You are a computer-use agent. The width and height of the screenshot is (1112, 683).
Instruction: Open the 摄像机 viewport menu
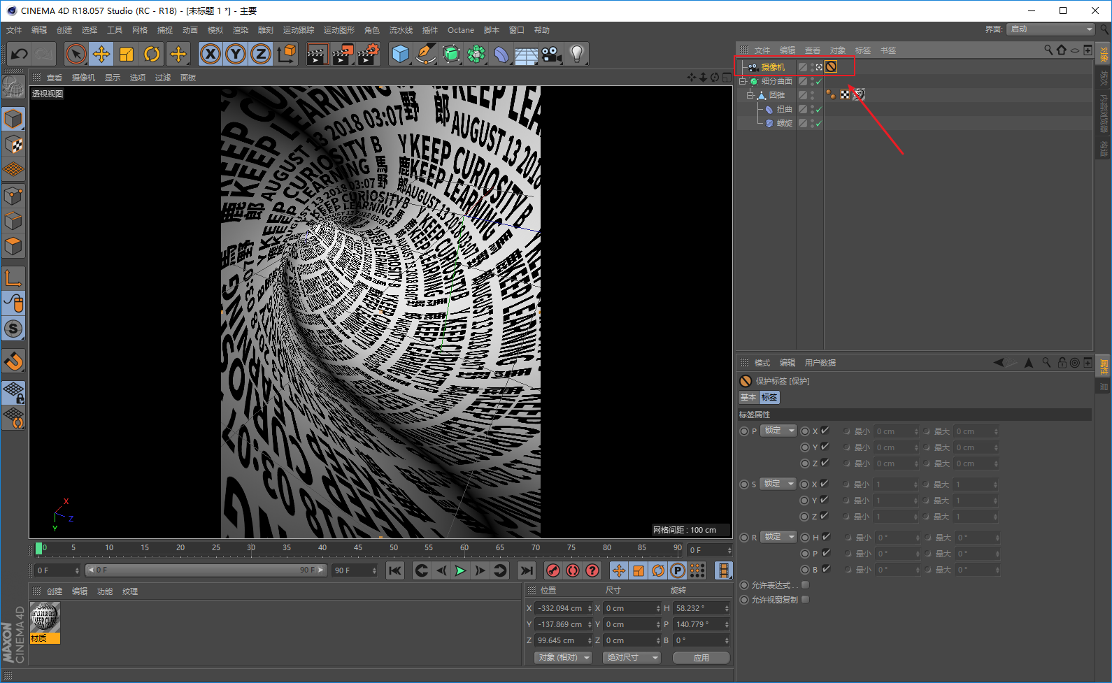click(x=83, y=78)
